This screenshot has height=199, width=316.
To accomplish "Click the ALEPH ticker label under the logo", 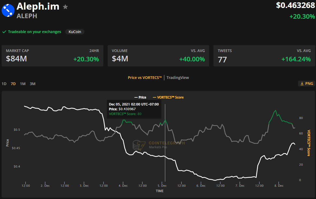I will click(27, 17).
